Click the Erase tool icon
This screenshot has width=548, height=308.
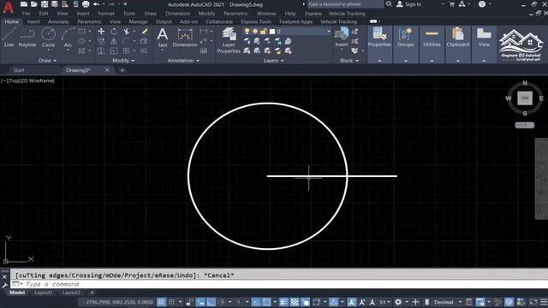pyautogui.click(x=145, y=32)
